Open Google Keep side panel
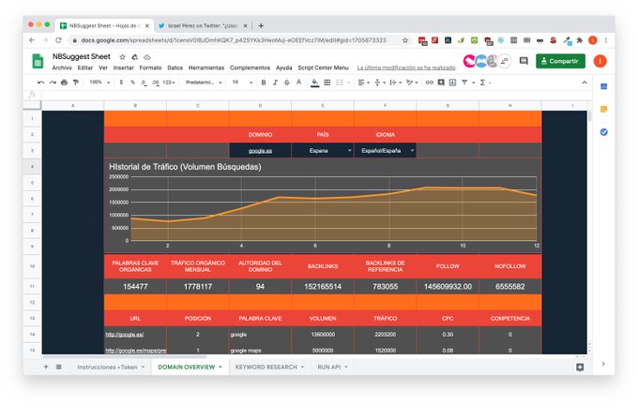 (604, 109)
